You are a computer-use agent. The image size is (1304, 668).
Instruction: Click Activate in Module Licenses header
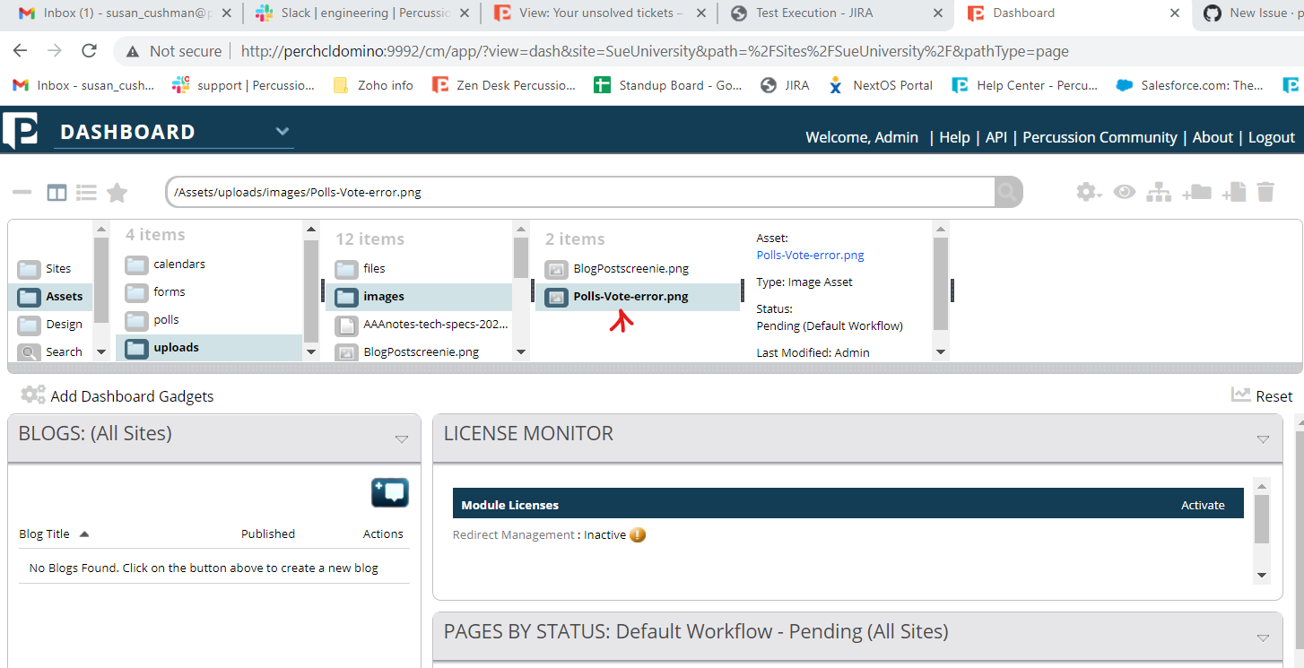click(x=1203, y=505)
